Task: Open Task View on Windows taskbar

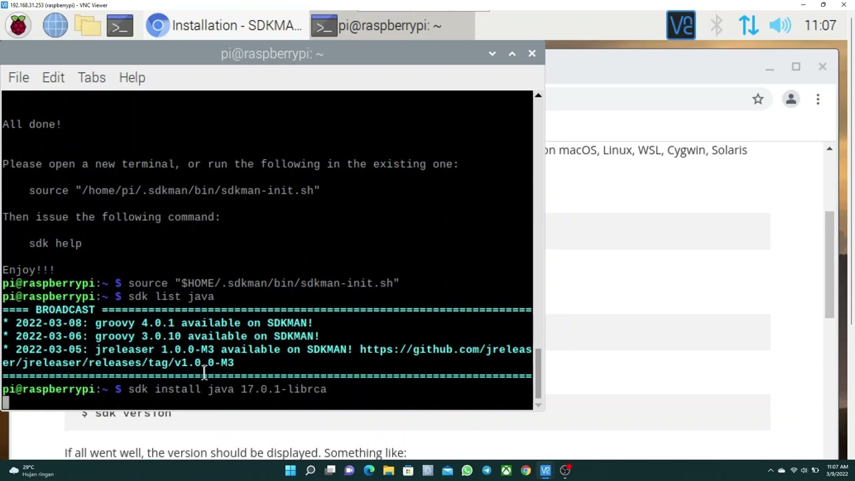Action: [x=330, y=470]
